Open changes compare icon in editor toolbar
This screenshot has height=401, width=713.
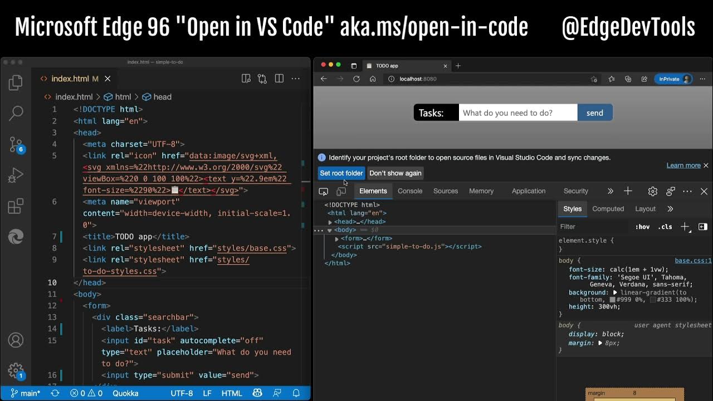coord(262,79)
